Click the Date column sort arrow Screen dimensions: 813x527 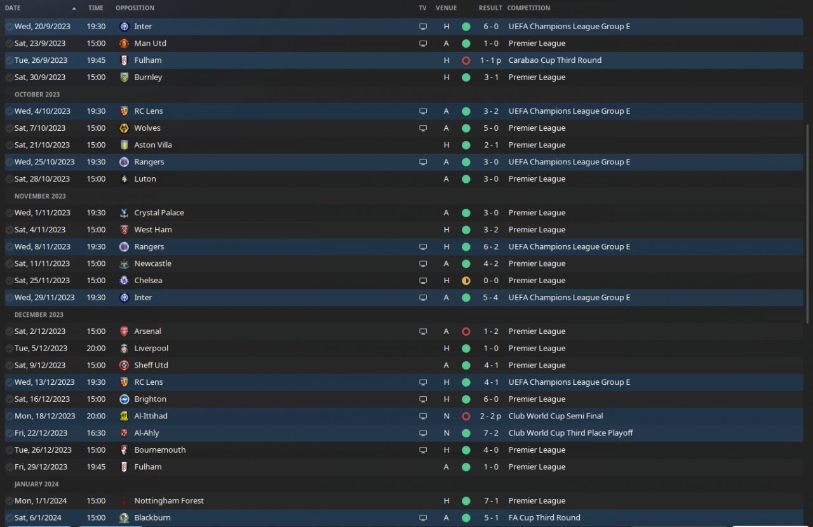(x=74, y=8)
